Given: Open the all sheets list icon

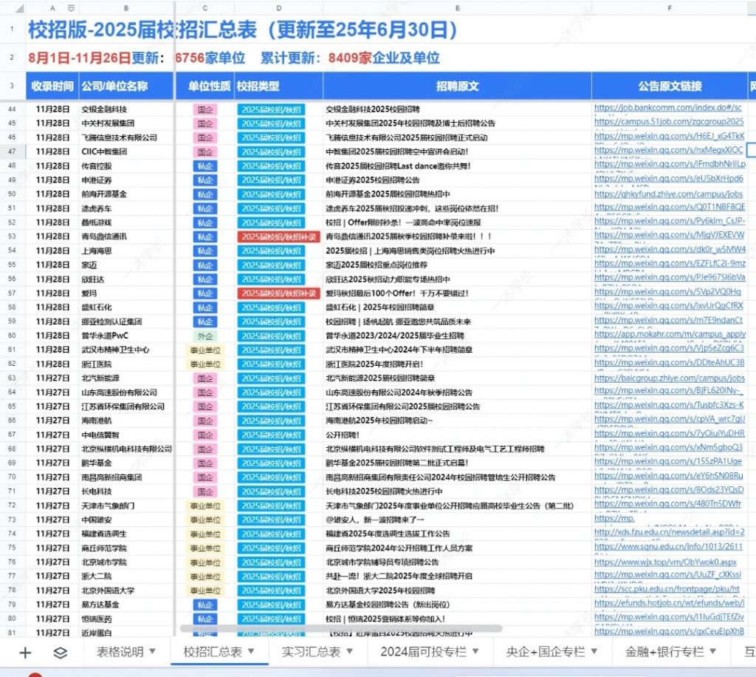Looking at the screenshot, I should (x=61, y=653).
